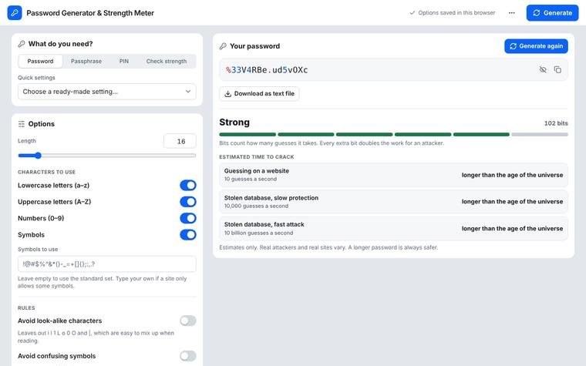The width and height of the screenshot is (586, 366).
Task: Click the Generate again button
Action: [x=537, y=46]
